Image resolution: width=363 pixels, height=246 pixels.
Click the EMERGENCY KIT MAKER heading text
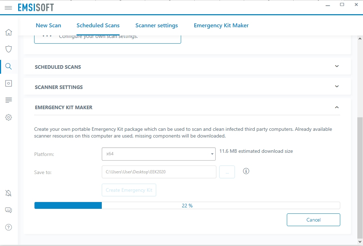click(x=64, y=107)
